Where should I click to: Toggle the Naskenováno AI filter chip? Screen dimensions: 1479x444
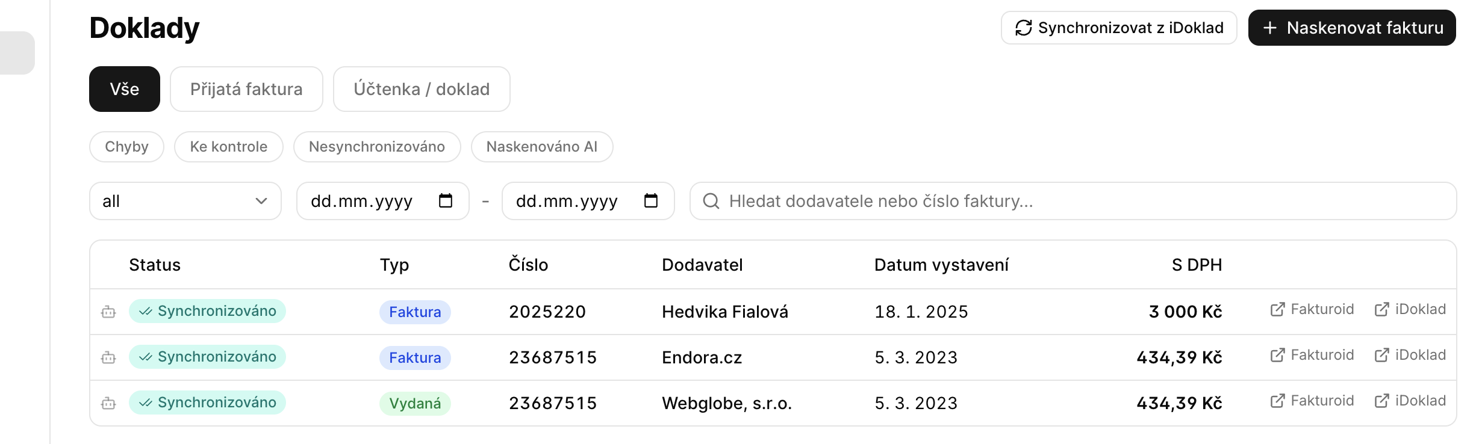tap(542, 147)
